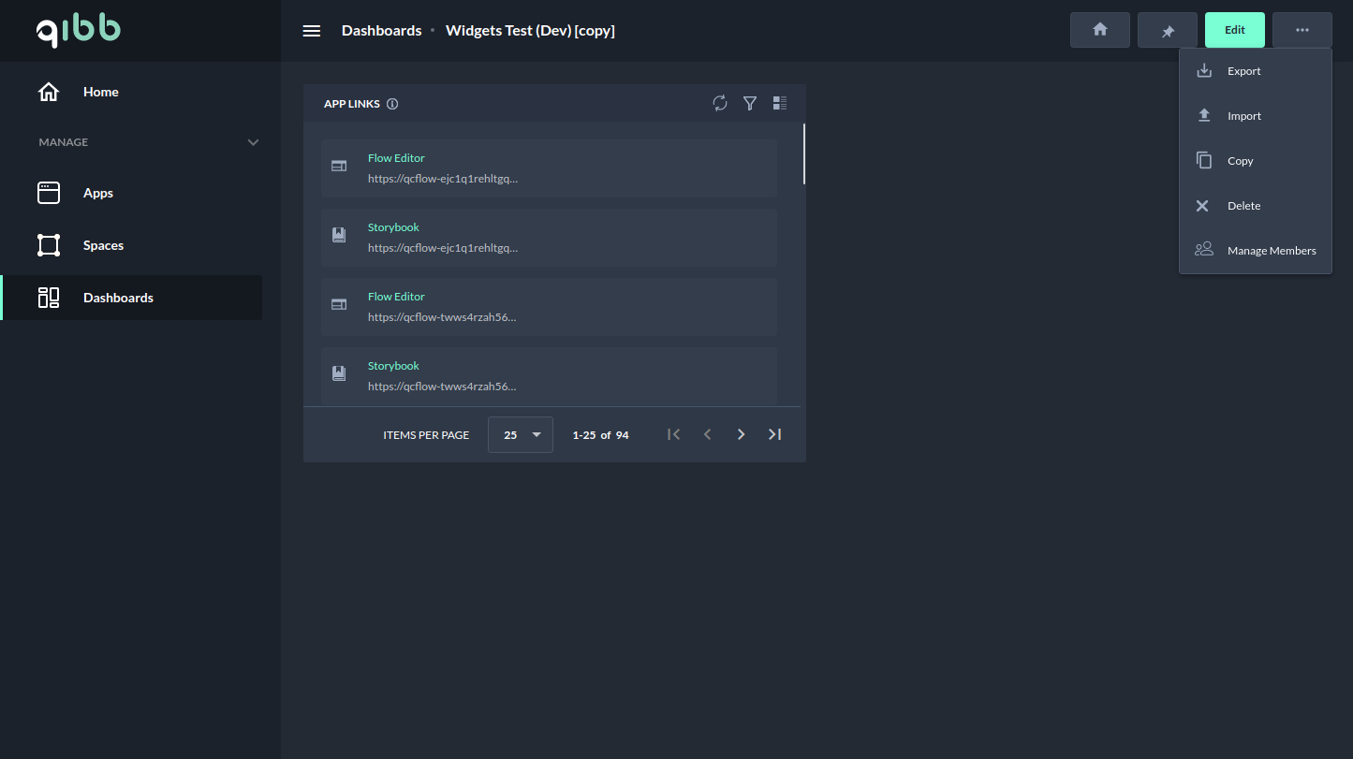The width and height of the screenshot is (1353, 759).
Task: Refresh the App Links widget
Action: 720,103
